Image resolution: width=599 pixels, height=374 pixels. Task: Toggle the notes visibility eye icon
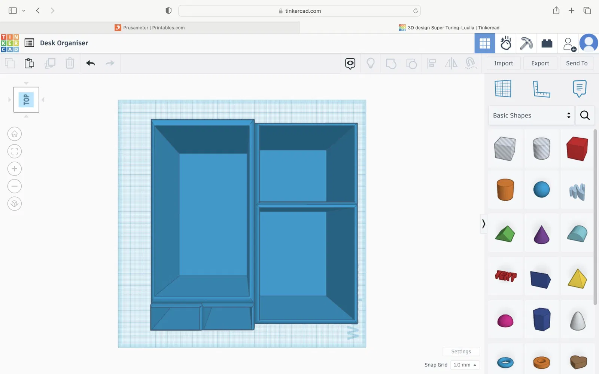(350, 64)
